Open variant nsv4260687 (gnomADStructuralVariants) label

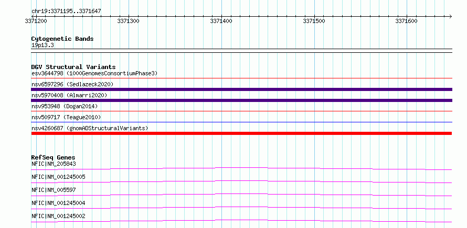(90, 128)
